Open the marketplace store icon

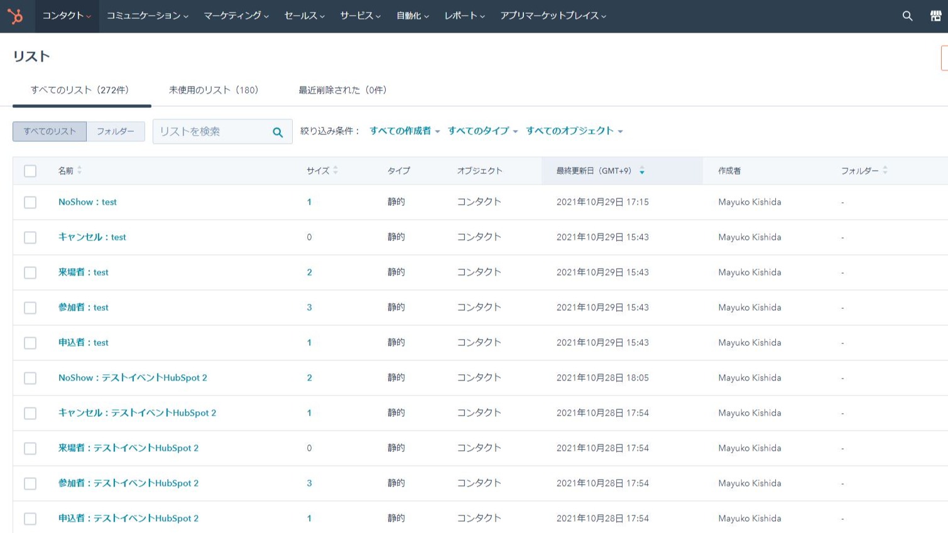click(x=935, y=16)
